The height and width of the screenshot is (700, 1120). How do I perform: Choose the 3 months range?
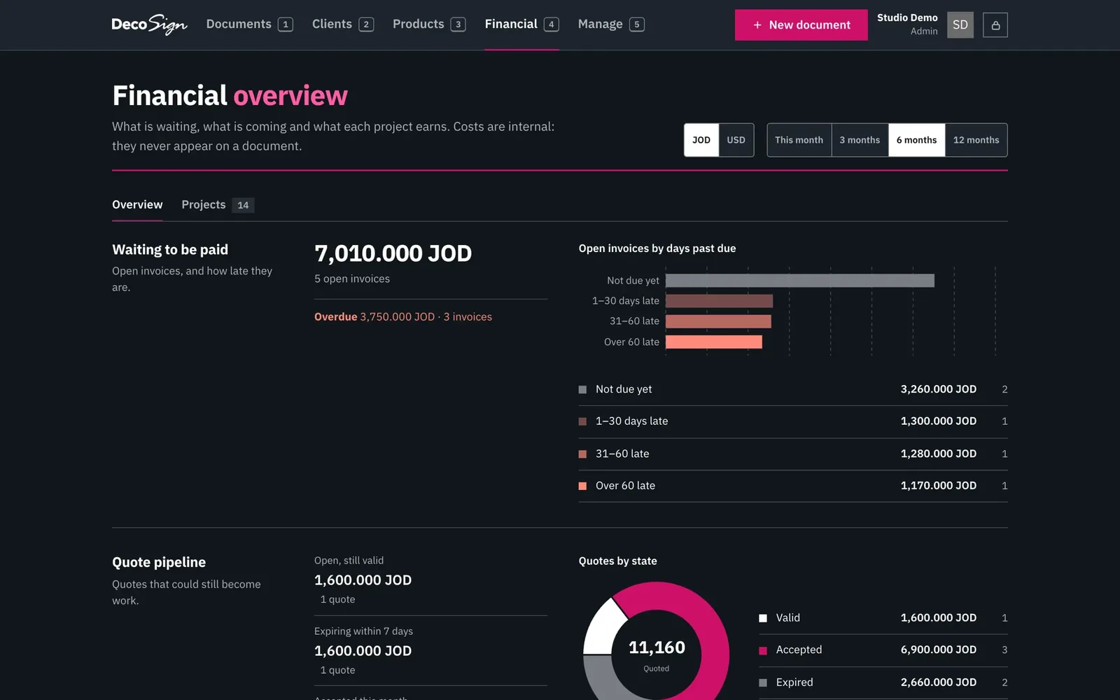860,140
